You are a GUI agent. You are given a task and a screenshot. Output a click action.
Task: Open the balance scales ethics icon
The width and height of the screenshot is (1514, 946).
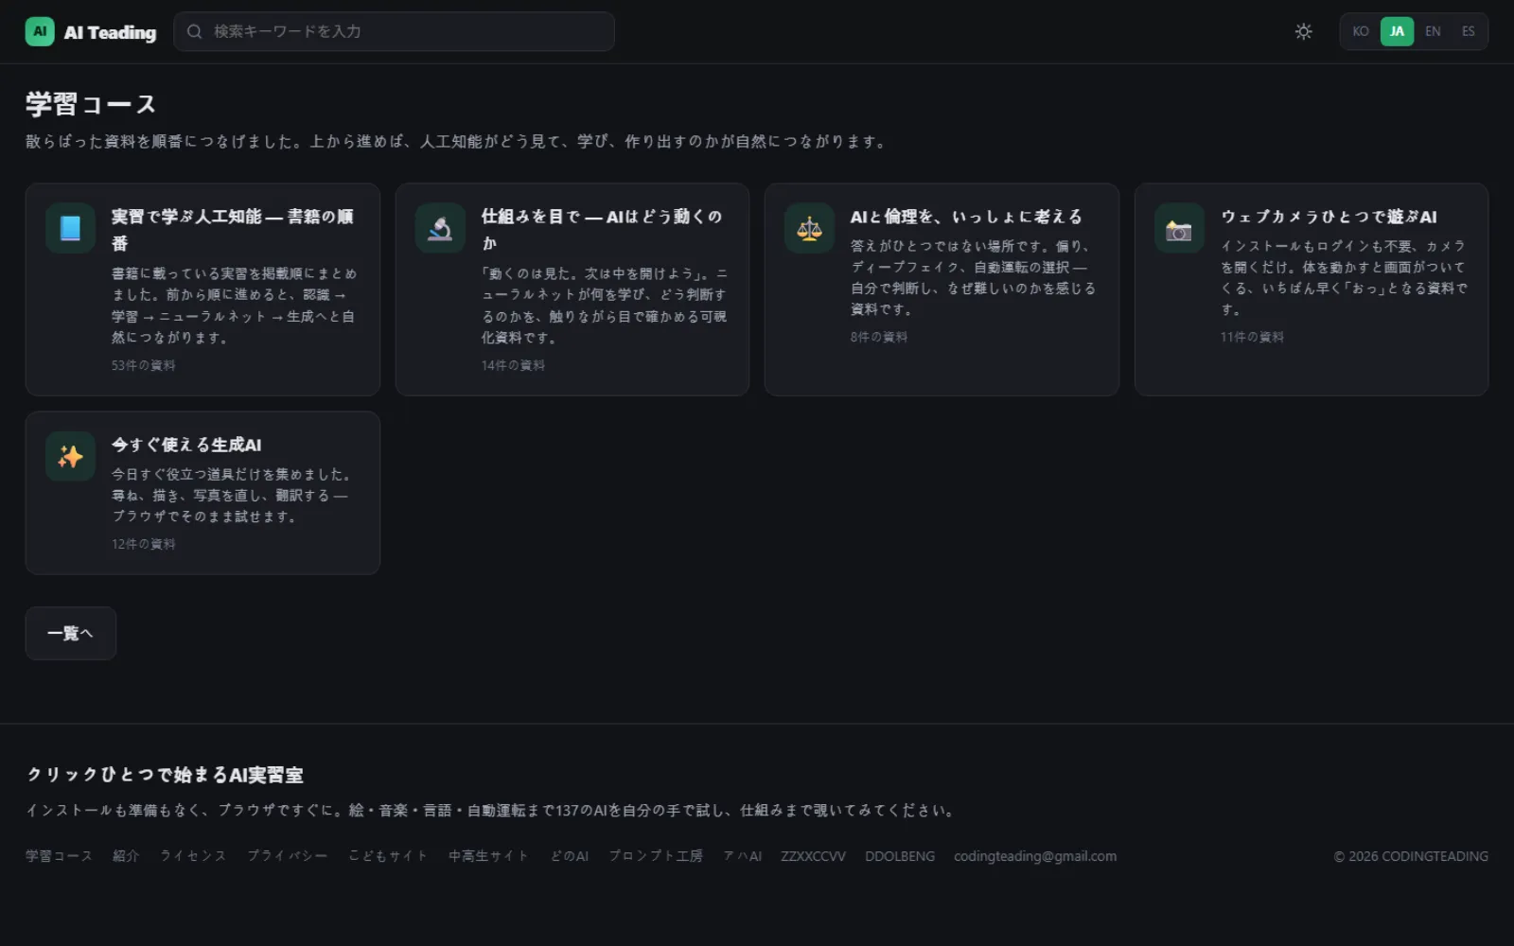pos(809,228)
